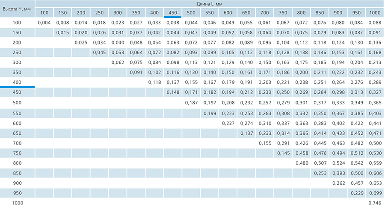Click the 0,168 cell in row 250
Viewport: 385px width, 207px height.
coord(375,53)
